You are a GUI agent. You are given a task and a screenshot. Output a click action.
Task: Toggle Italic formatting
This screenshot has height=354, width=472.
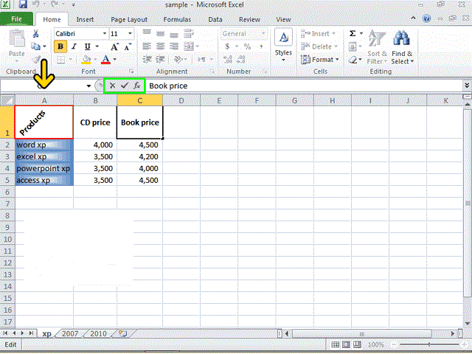(74, 46)
